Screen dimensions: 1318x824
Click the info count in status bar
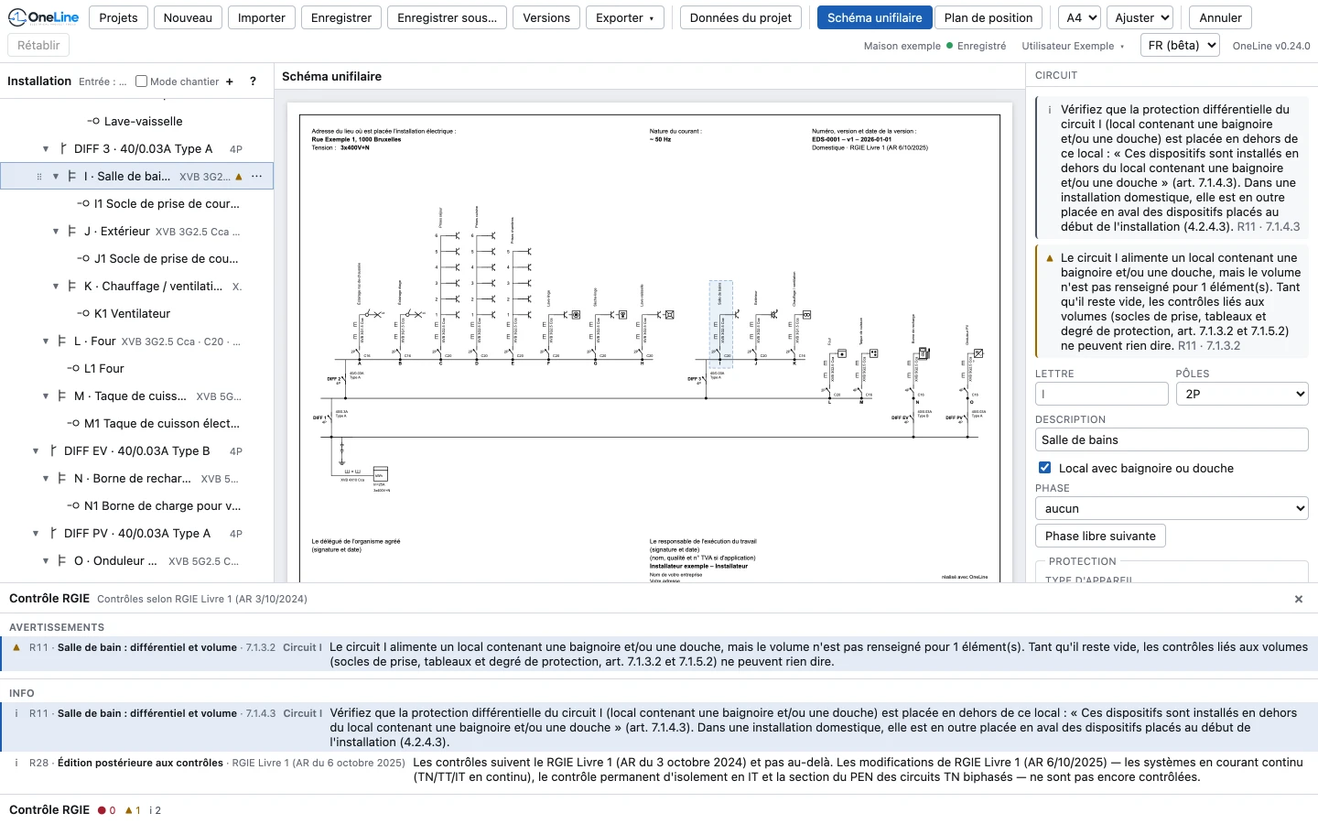156,810
